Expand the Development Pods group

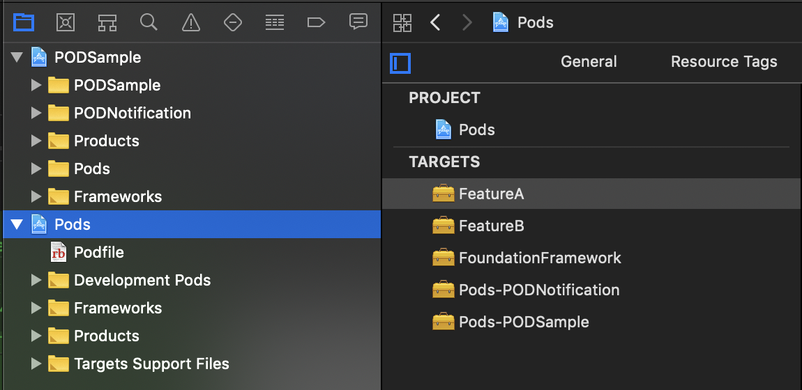tap(36, 280)
